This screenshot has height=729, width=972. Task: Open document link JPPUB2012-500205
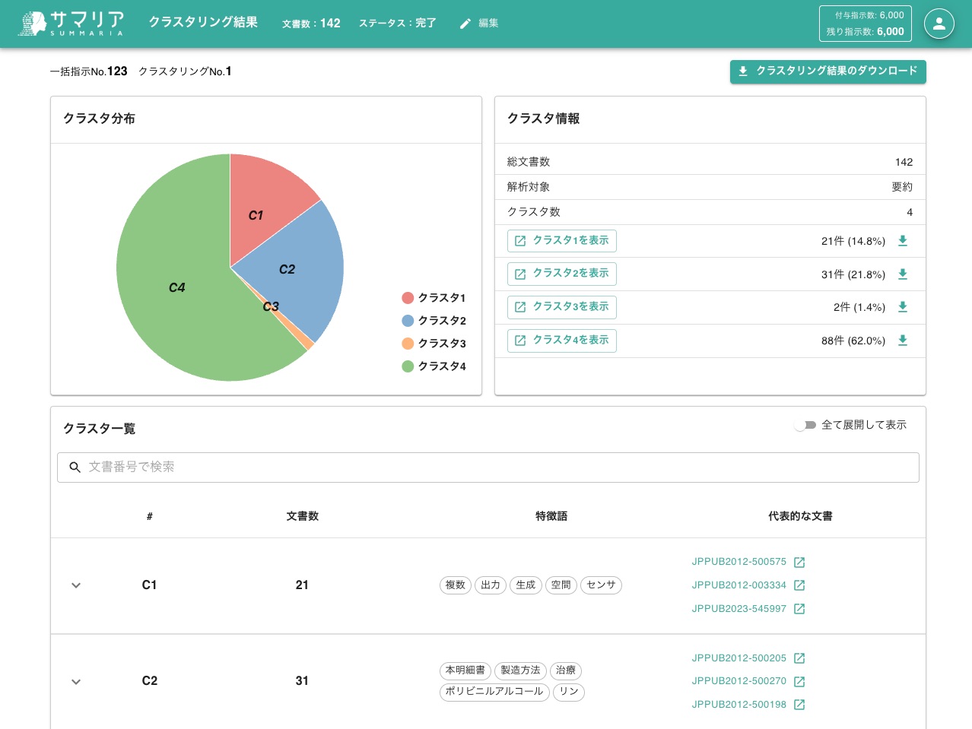tap(739, 658)
